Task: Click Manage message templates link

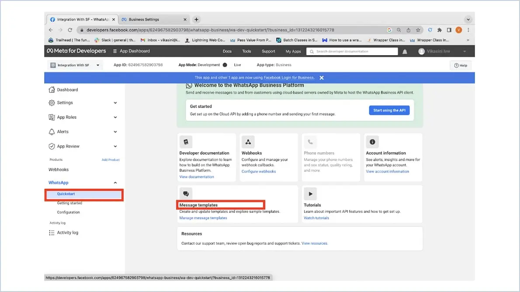Action: [x=203, y=218]
